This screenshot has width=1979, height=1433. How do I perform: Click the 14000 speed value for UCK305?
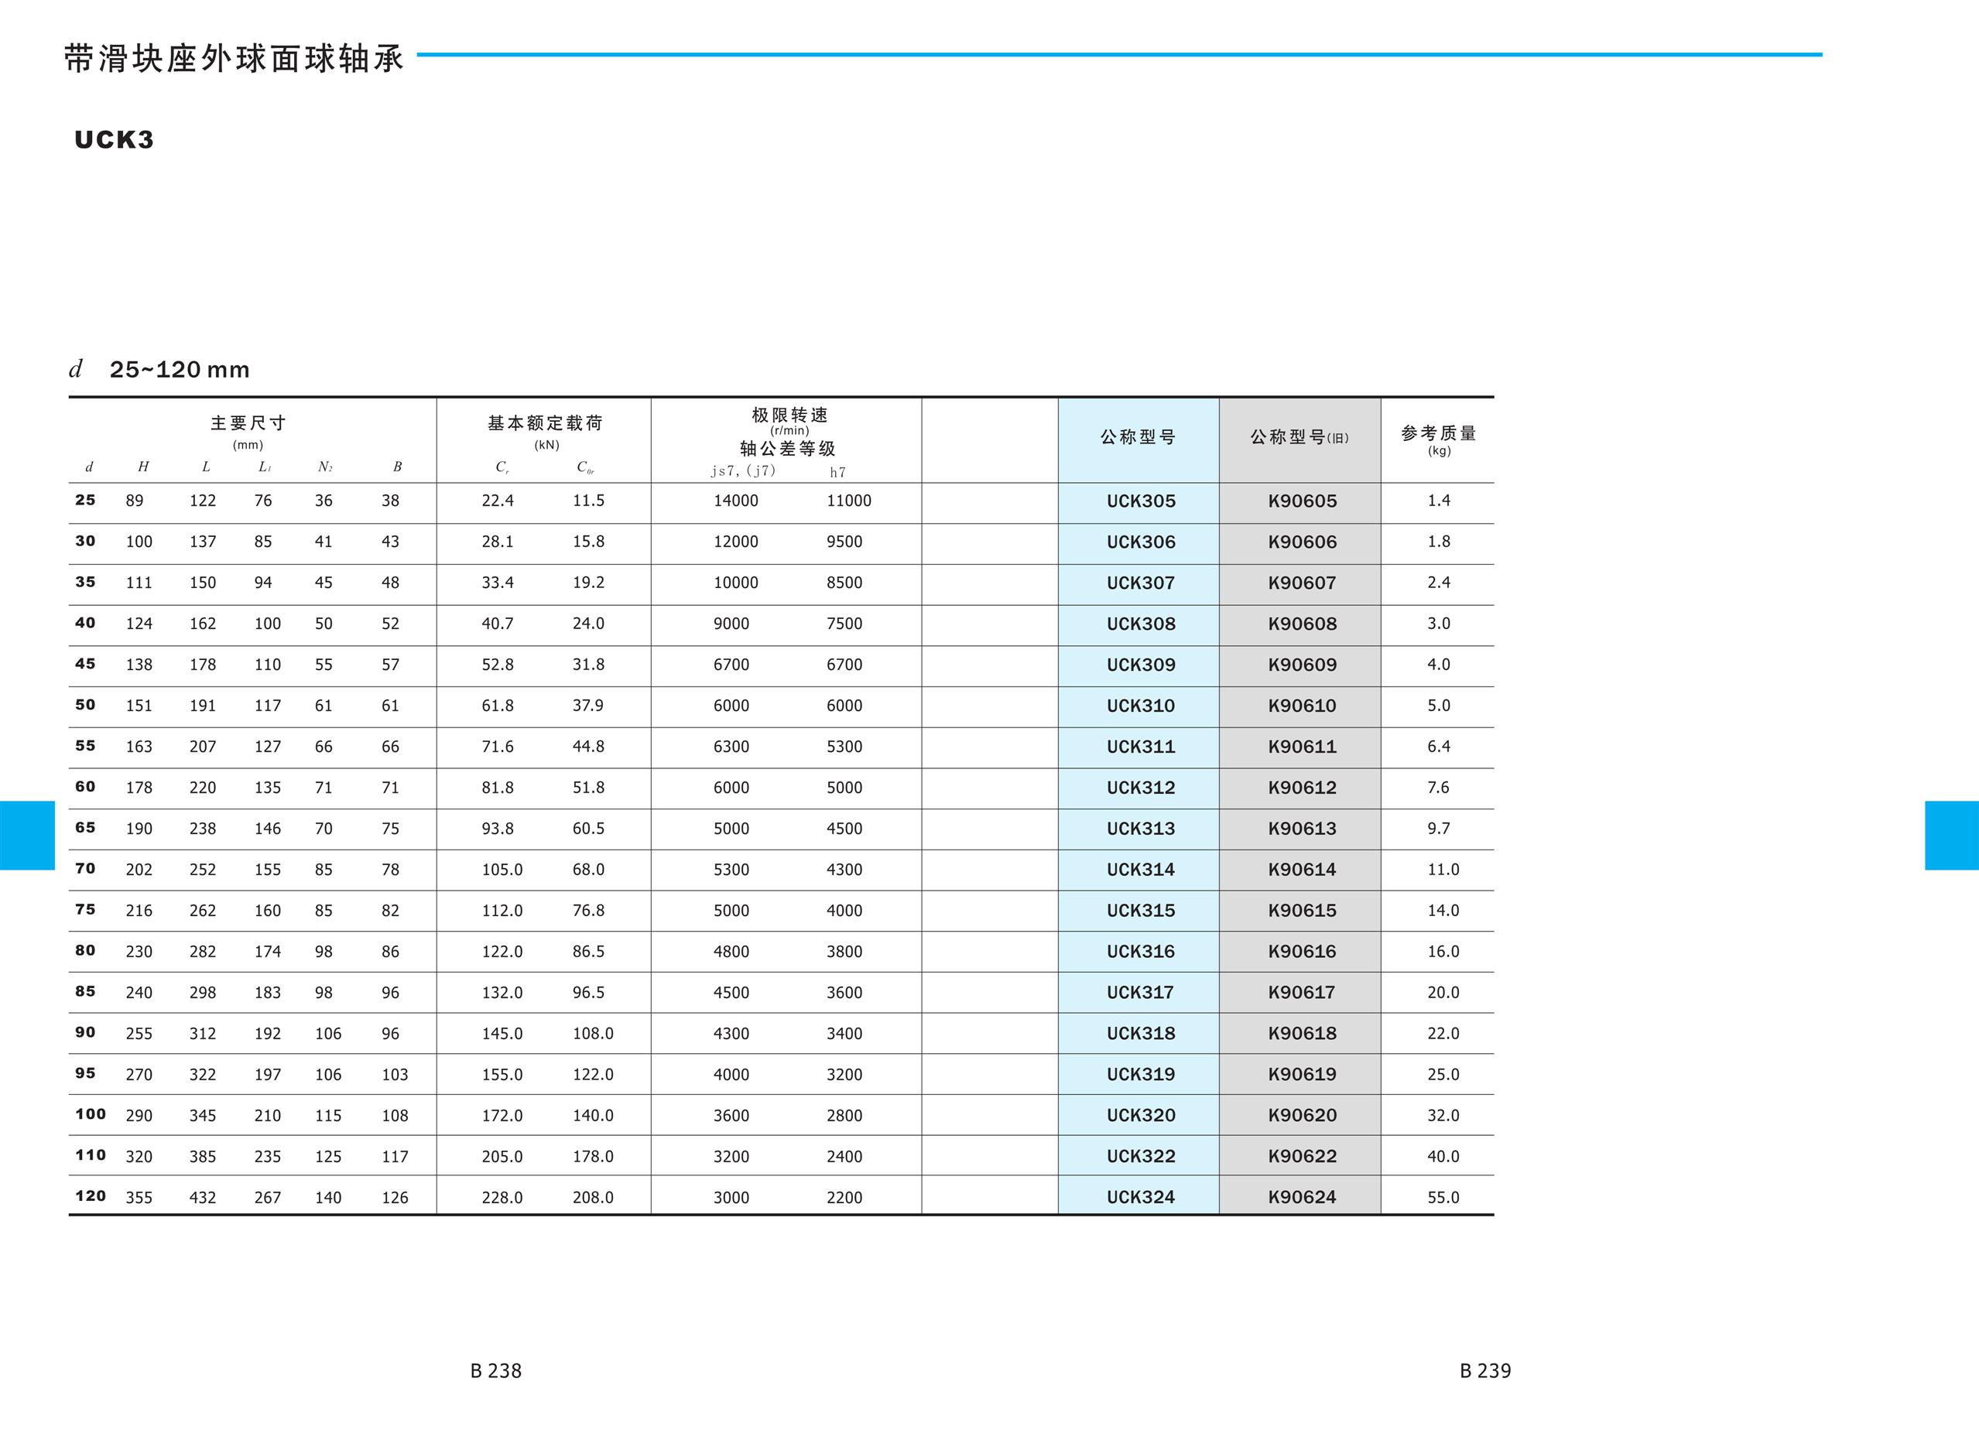[x=735, y=501]
